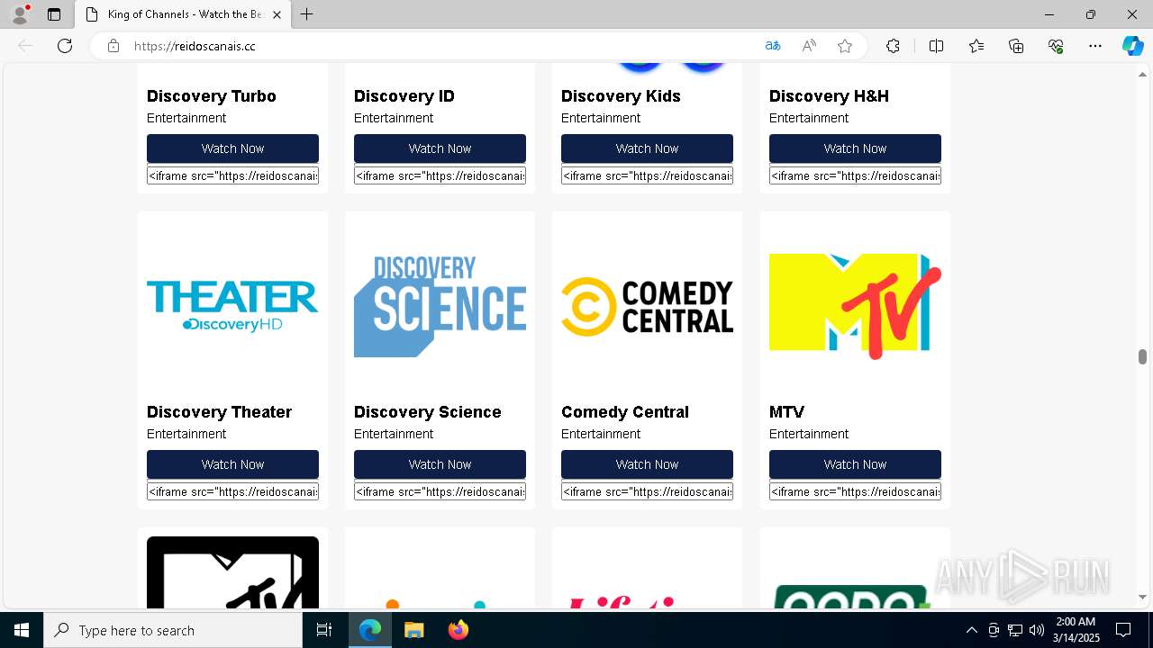Open the taskbar clock and date

pos(1076,630)
